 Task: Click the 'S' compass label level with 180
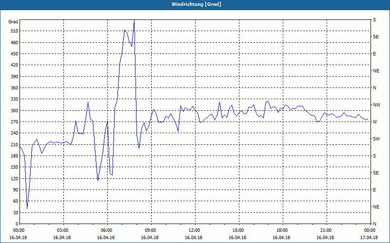point(374,156)
